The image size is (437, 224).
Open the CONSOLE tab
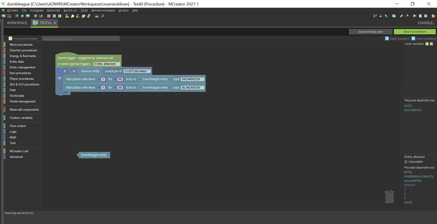coord(426,23)
